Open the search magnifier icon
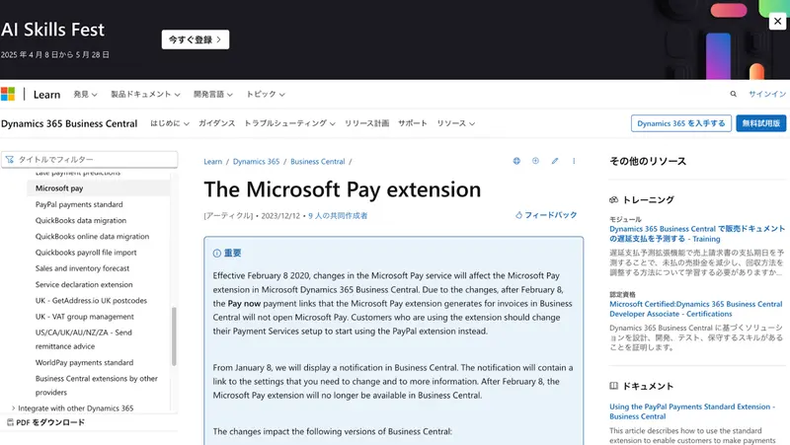The height and width of the screenshot is (445, 790). (733, 94)
